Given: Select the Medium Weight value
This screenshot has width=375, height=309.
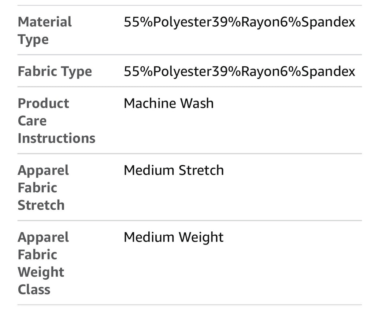Looking at the screenshot, I should pyautogui.click(x=174, y=238).
